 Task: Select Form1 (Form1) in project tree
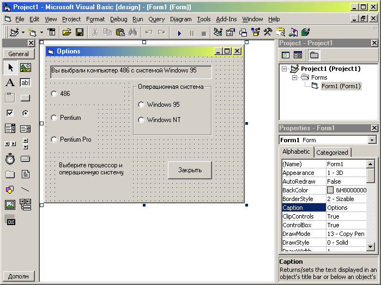tap(341, 86)
